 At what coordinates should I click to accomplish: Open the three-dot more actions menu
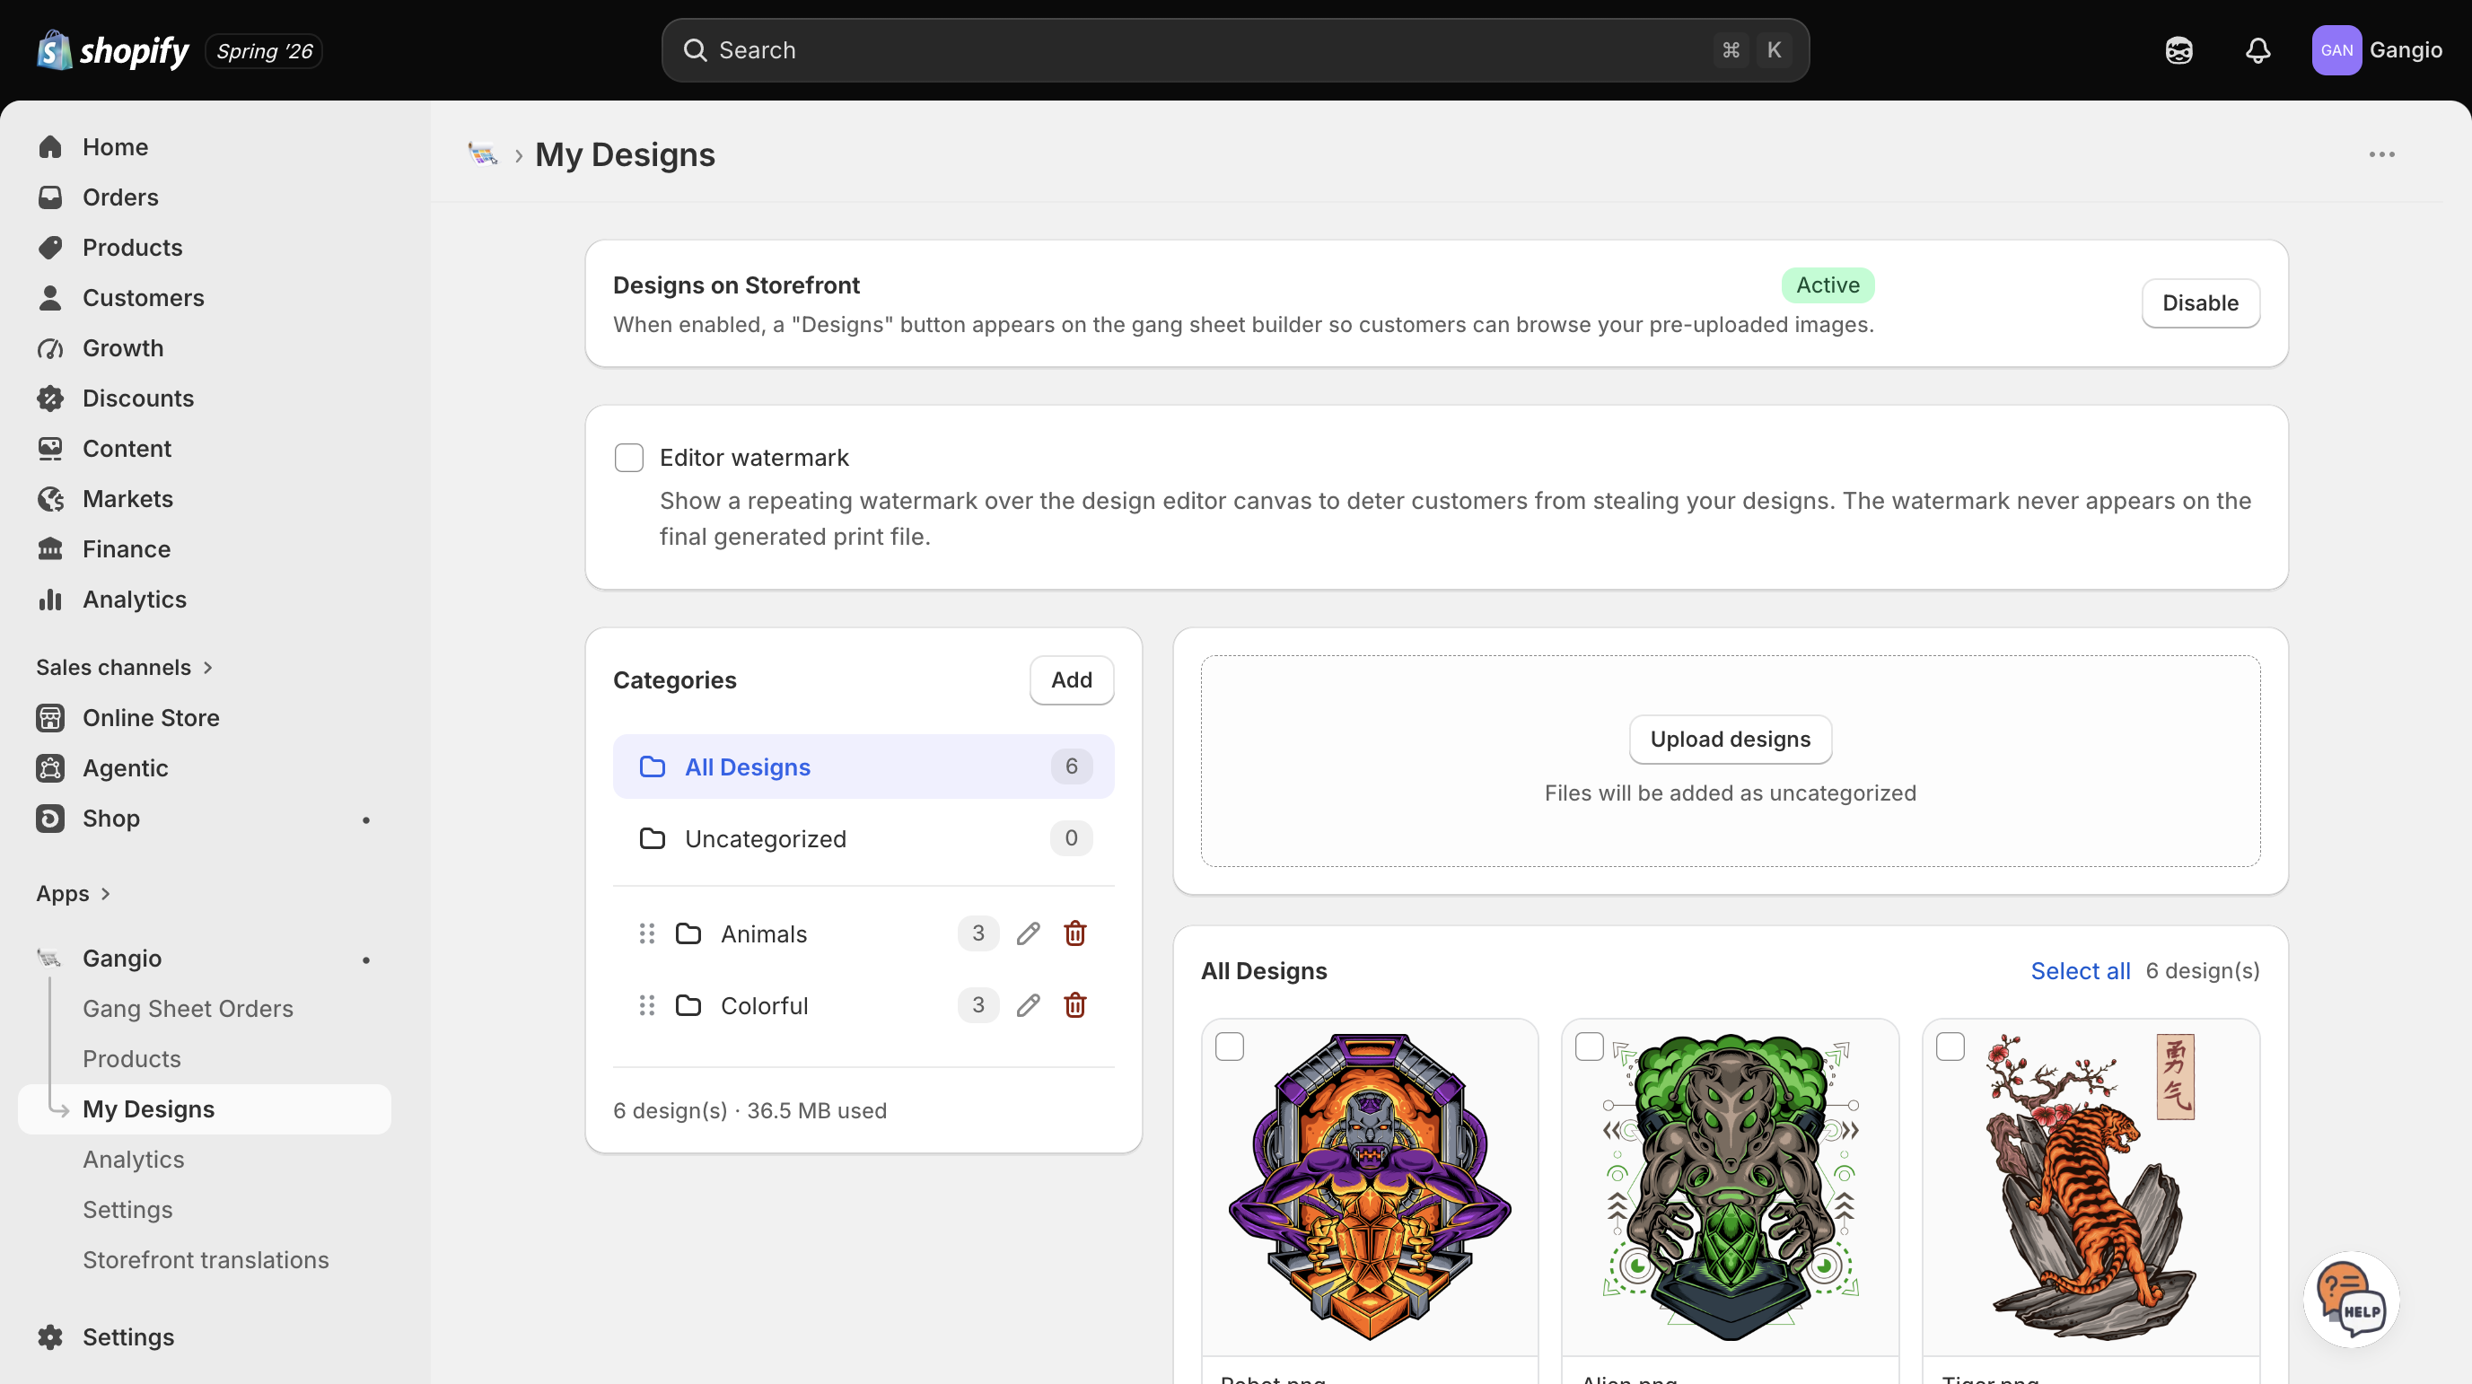pyautogui.click(x=2380, y=153)
